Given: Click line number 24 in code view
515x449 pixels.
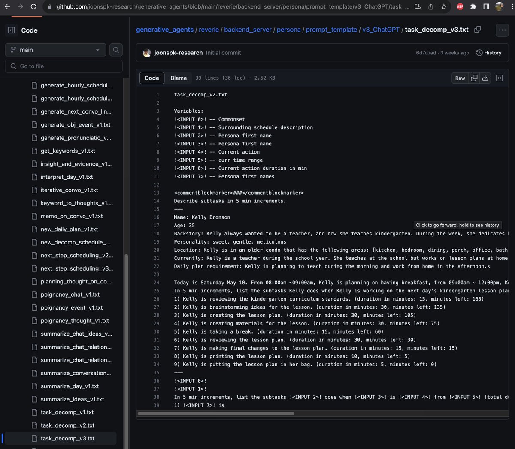Looking at the screenshot, I should (156, 283).
